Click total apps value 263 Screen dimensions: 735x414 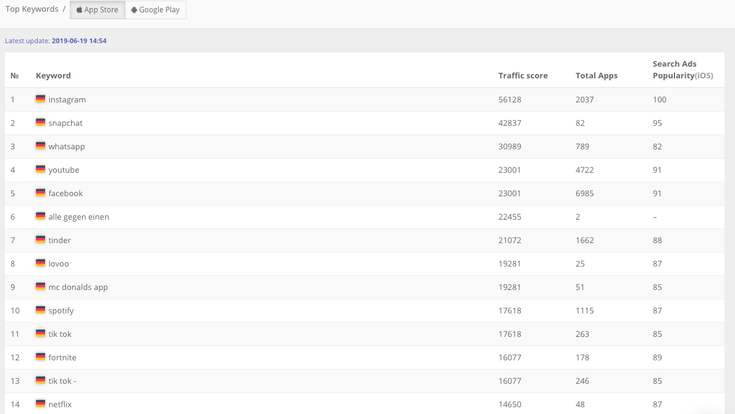tap(582, 334)
